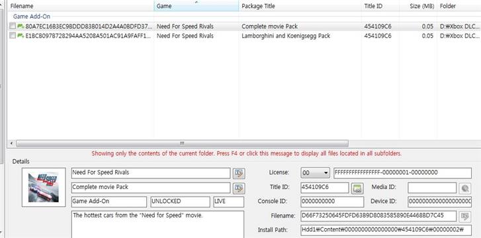Click Complete movie Pack cell in list
The image size is (481, 238).
click(x=270, y=26)
